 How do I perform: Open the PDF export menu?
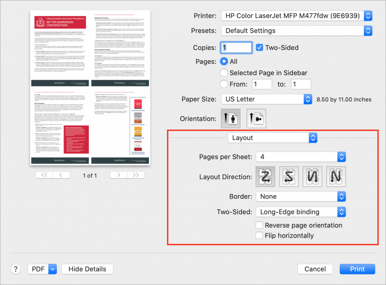(x=42, y=269)
